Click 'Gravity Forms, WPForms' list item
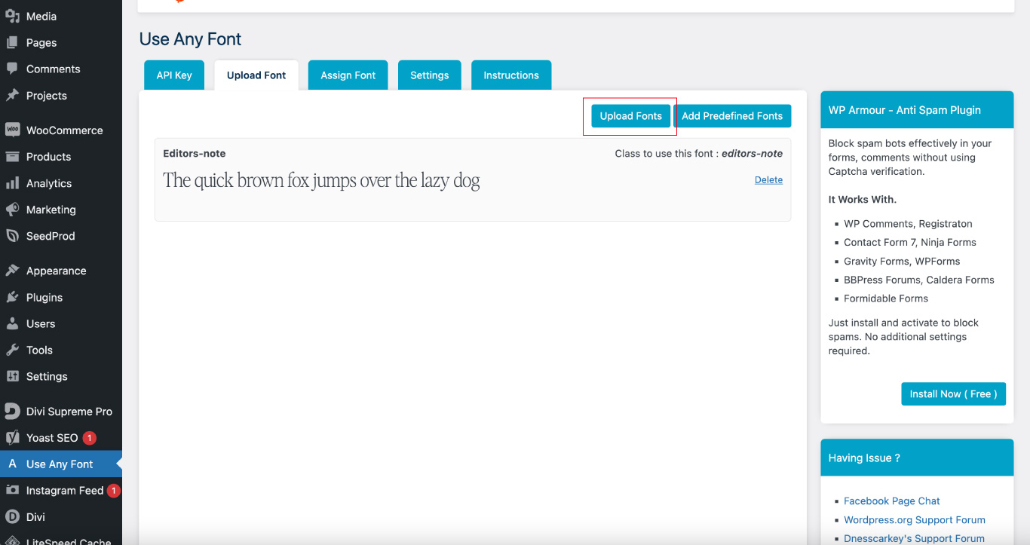This screenshot has width=1030, height=545. click(x=902, y=261)
